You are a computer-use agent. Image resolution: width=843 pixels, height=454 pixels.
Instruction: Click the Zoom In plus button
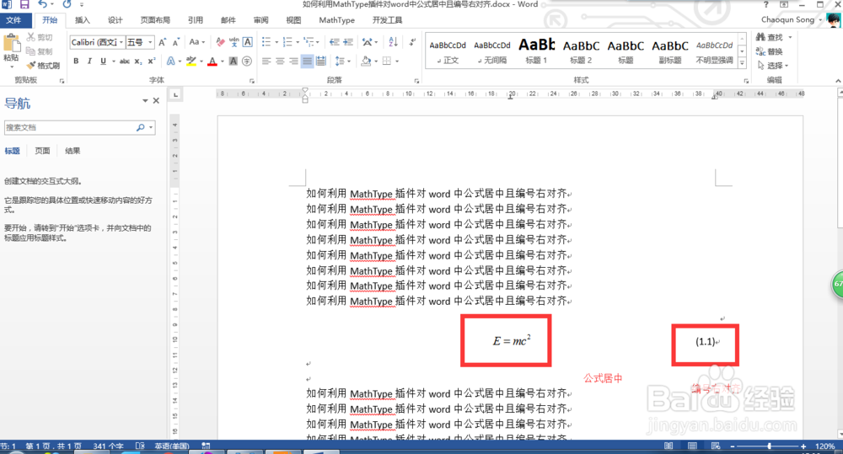coord(803,446)
